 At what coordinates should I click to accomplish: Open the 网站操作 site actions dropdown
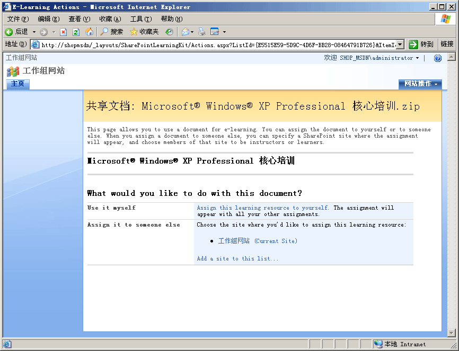(420, 84)
